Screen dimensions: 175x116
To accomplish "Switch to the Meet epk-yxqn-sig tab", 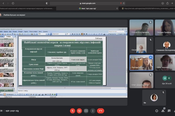I will (87, 8).
